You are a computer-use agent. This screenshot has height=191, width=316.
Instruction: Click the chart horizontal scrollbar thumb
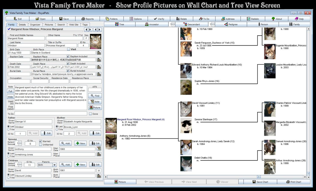pos(259,177)
